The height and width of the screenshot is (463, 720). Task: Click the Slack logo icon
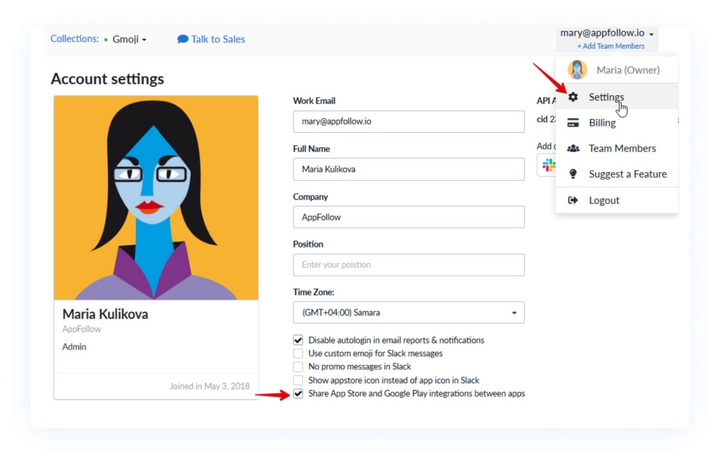548,165
